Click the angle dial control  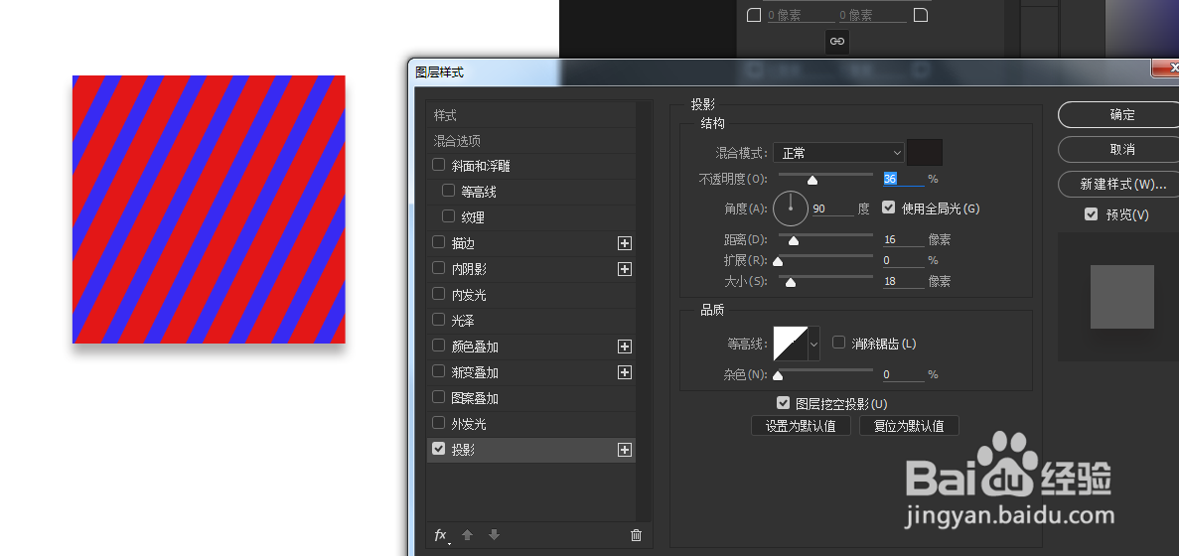pyautogui.click(x=791, y=208)
